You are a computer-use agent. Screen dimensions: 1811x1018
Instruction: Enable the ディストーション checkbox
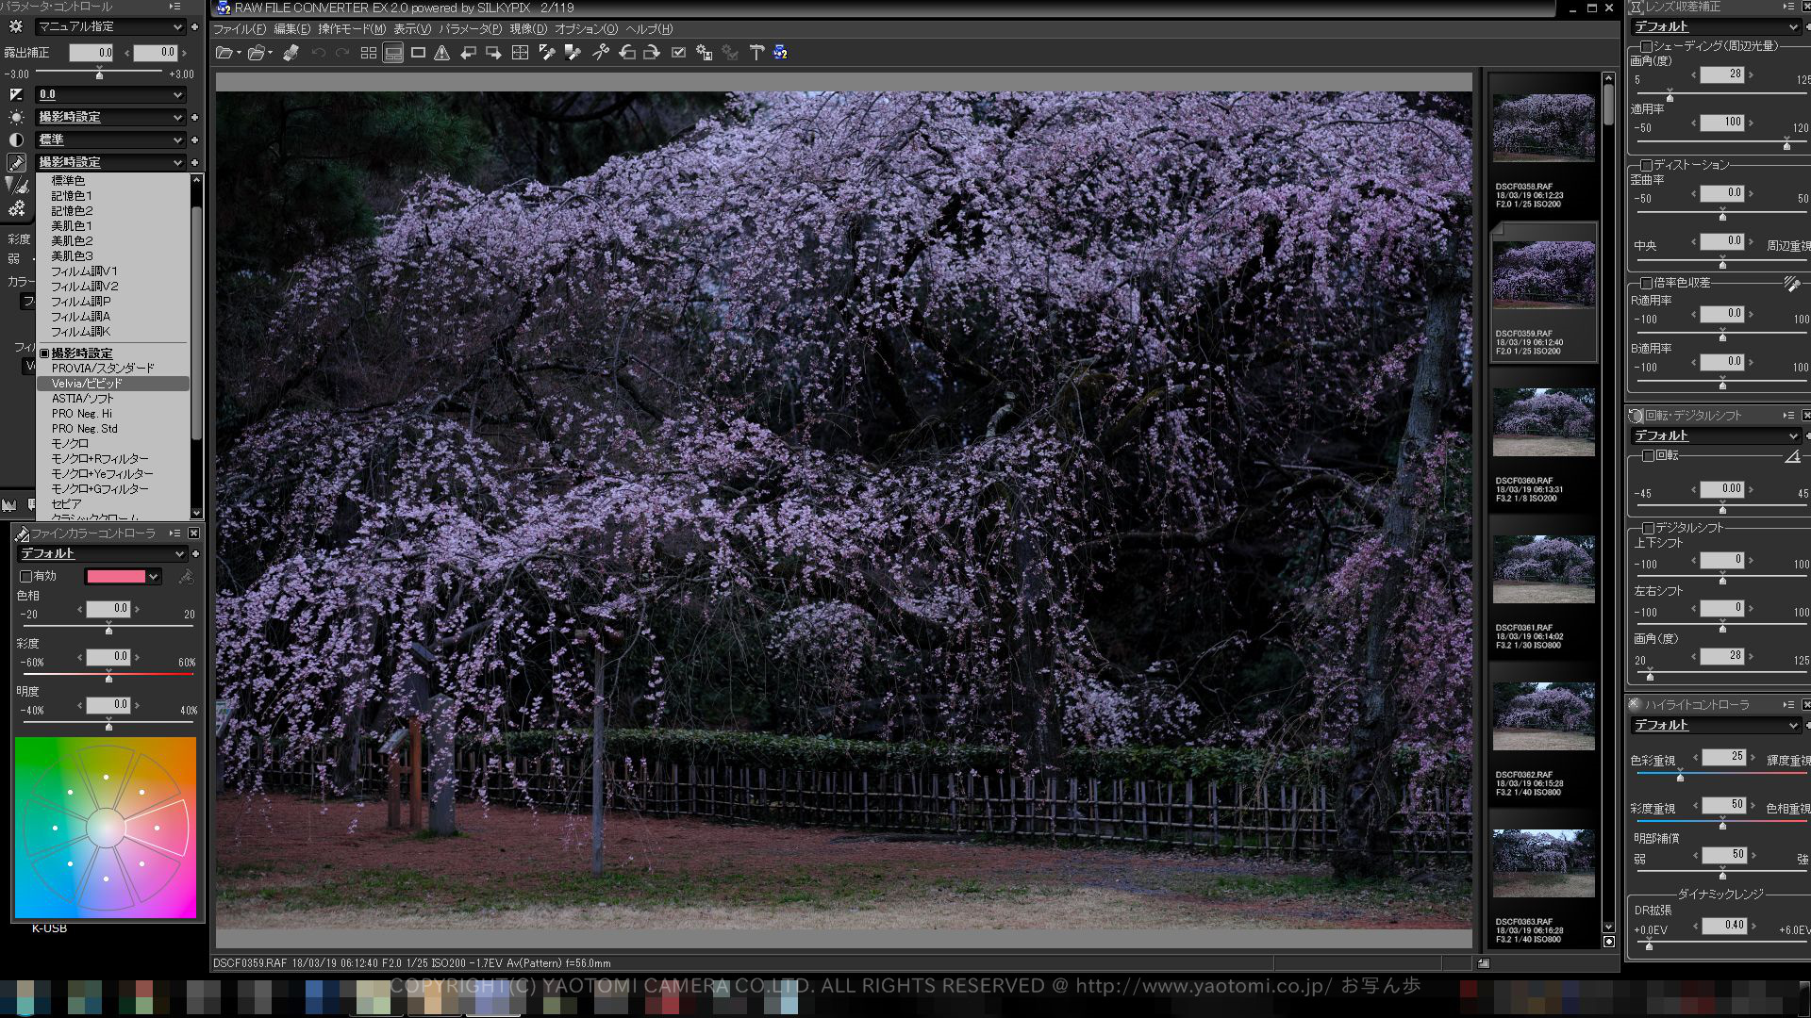(1647, 165)
